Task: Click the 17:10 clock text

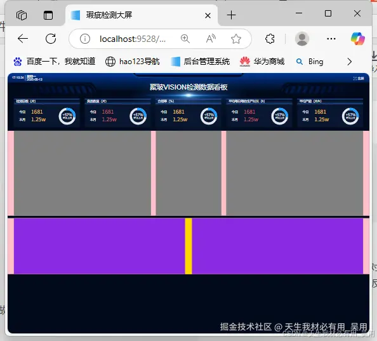Action: tap(18, 77)
